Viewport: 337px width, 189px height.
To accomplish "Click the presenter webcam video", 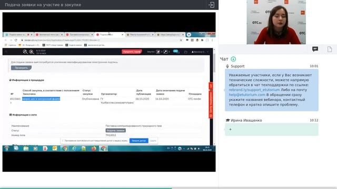I will coord(276,22).
